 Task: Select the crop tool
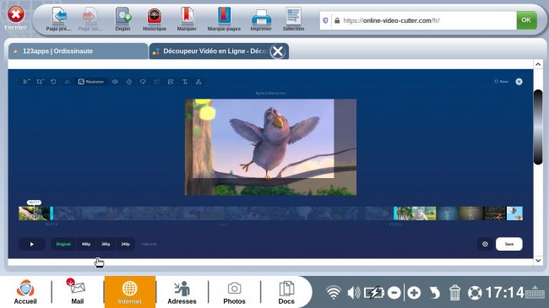pyautogui.click(x=40, y=82)
